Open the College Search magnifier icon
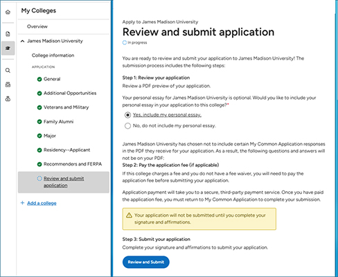The height and width of the screenshot is (277, 338). coord(8,71)
